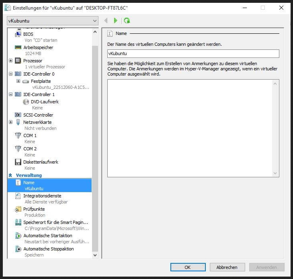Click the green refresh icon in toolbar

click(x=127, y=21)
